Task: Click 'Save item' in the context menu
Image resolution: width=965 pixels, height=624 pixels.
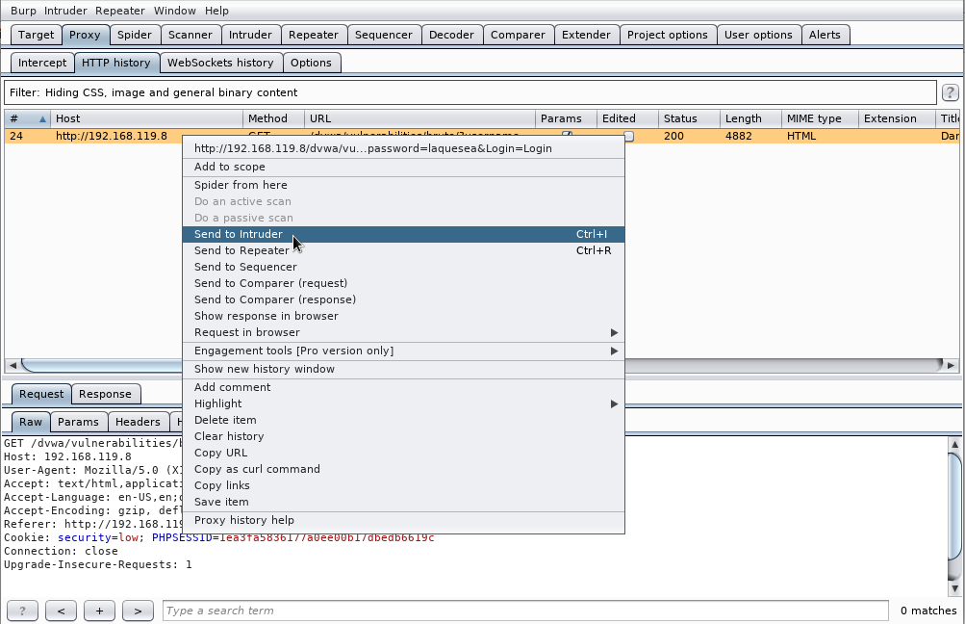Action: coord(404,502)
